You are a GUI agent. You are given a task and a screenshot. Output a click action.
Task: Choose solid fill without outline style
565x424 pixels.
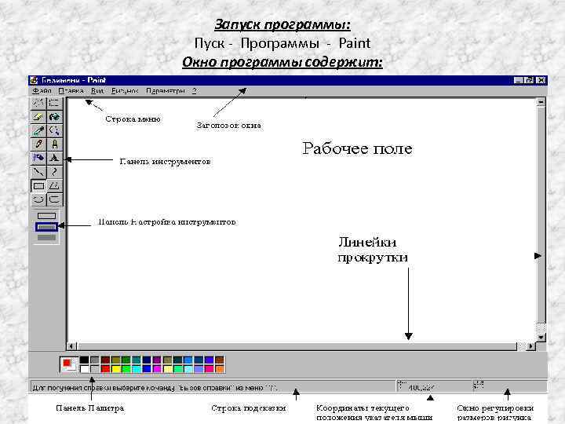point(47,238)
